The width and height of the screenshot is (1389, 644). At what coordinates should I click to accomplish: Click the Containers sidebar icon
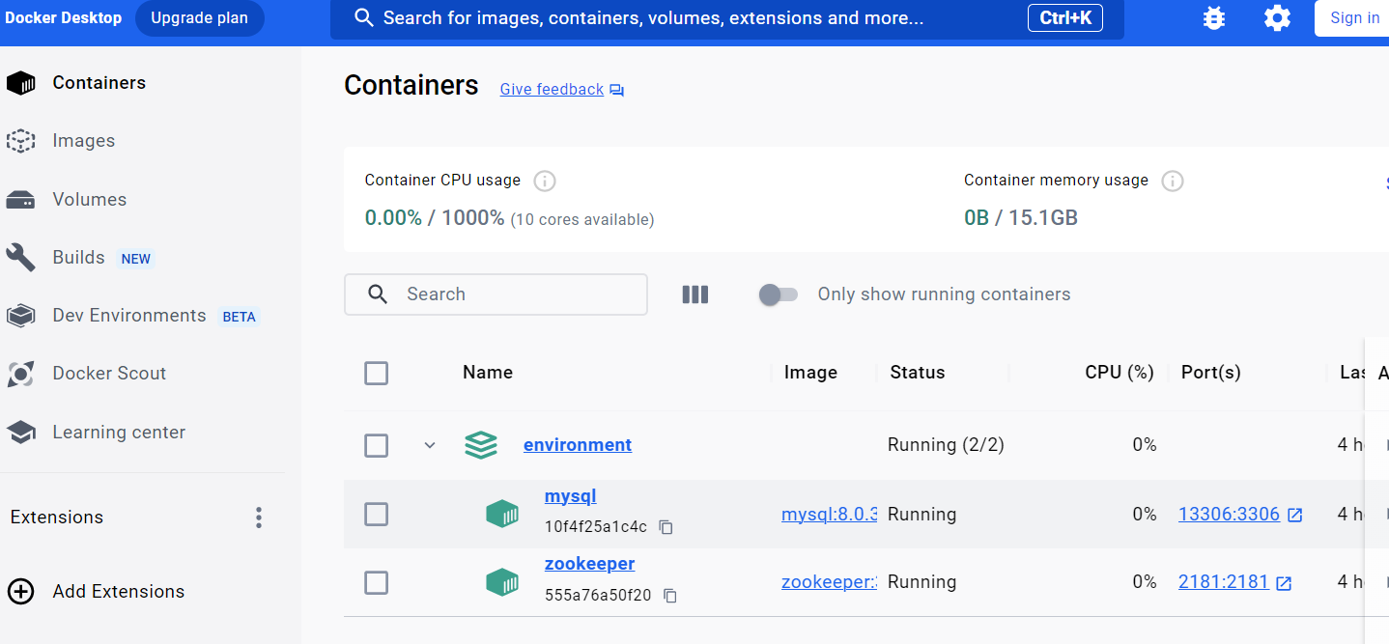click(x=20, y=83)
